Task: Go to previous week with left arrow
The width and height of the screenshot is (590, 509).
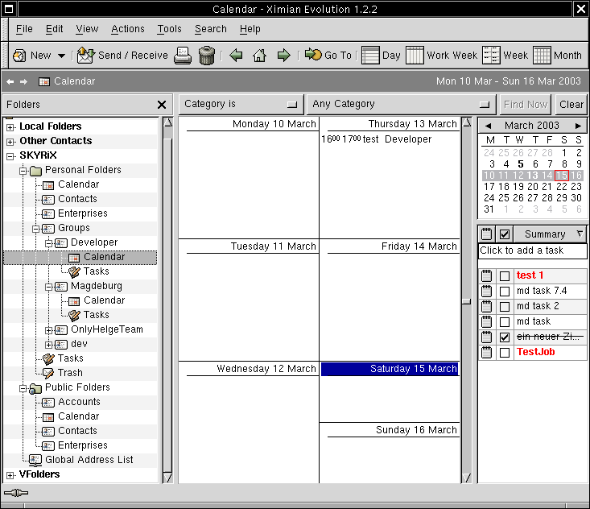Action: point(237,56)
